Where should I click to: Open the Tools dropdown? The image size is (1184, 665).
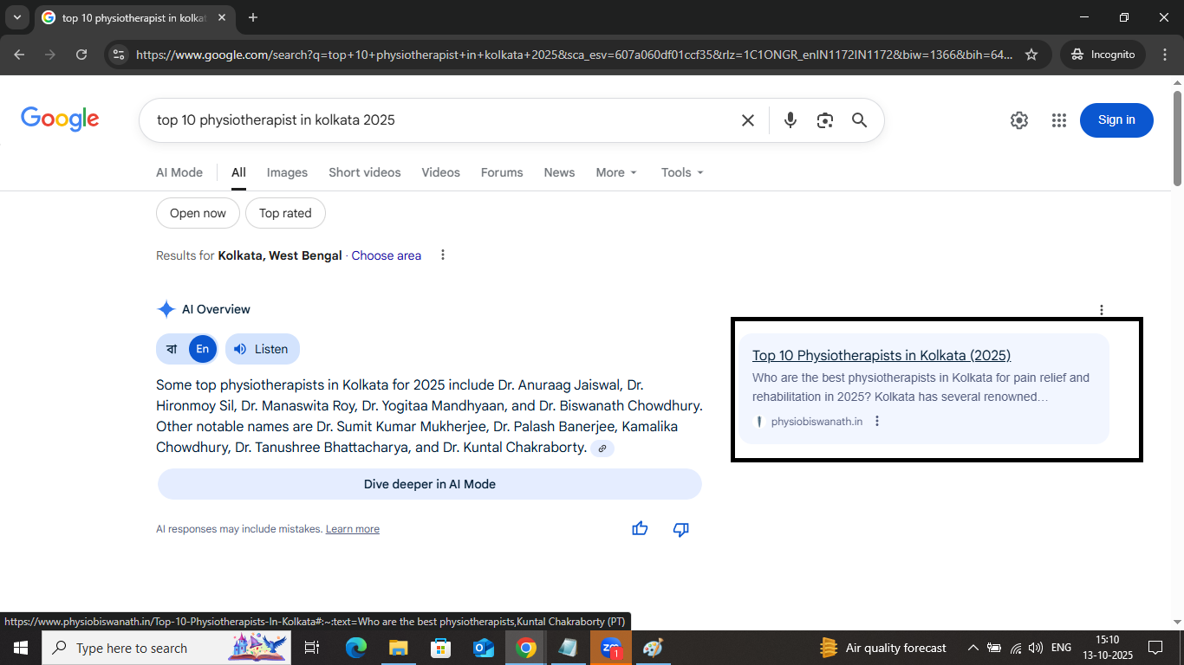681,172
